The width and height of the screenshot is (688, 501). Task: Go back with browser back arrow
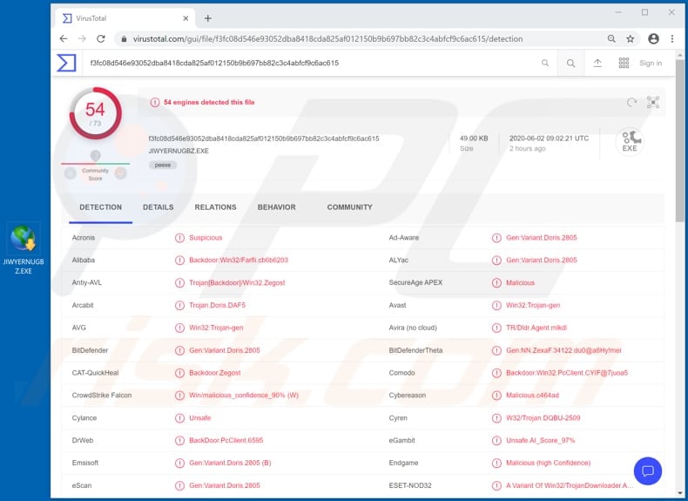pos(64,38)
